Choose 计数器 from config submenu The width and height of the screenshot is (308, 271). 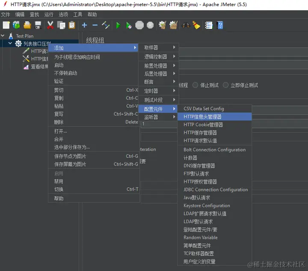coord(214,158)
